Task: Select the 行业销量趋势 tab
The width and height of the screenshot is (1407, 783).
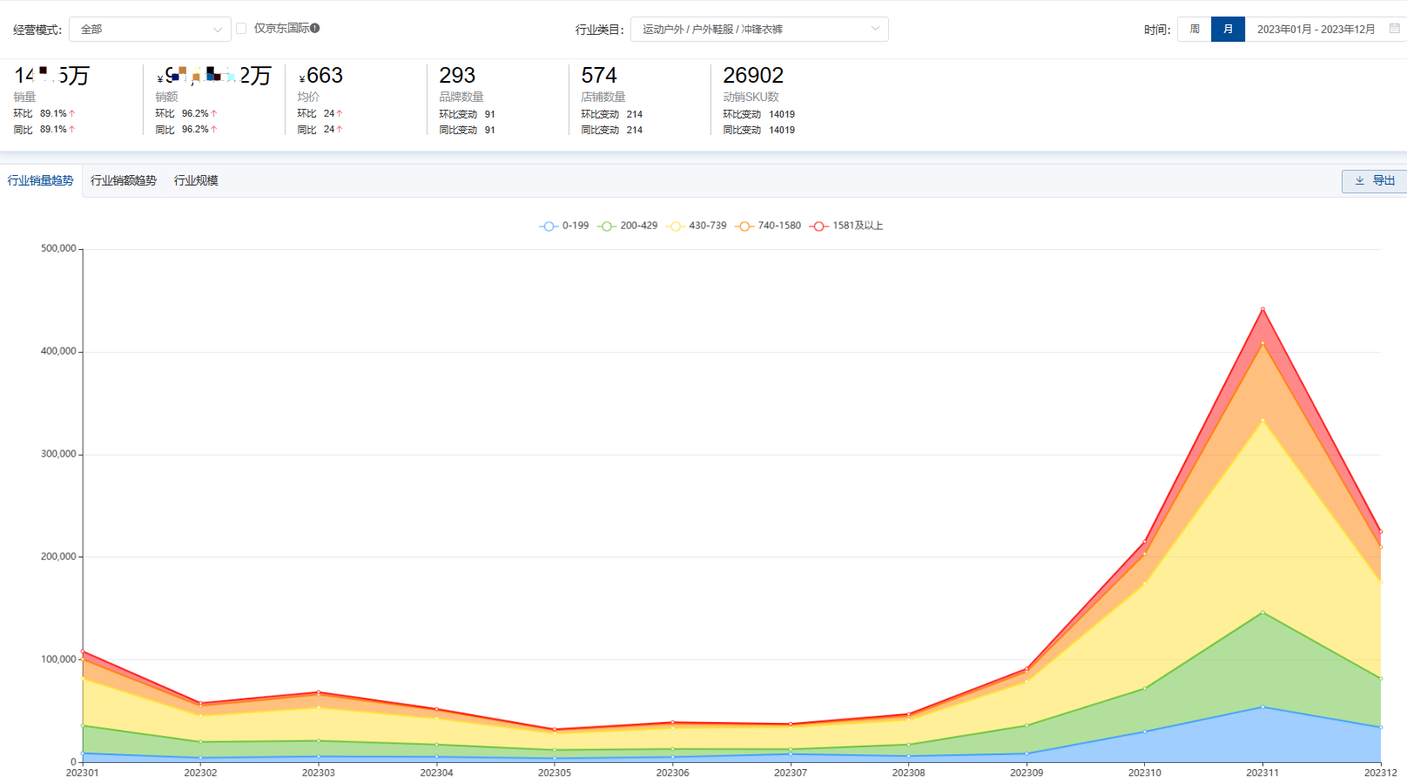Action: [x=41, y=181]
